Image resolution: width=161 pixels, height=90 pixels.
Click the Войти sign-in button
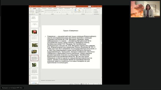90,6
